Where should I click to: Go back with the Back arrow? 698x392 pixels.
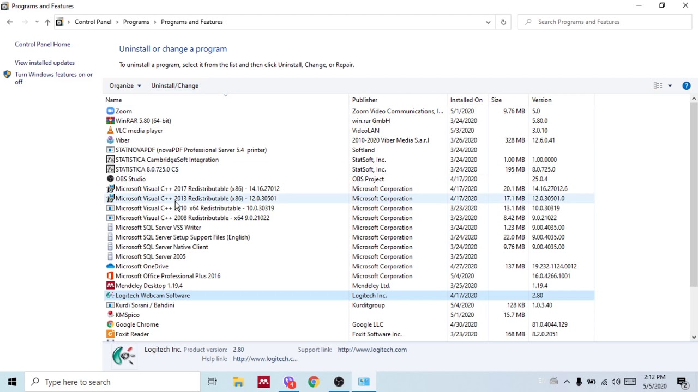coord(10,22)
